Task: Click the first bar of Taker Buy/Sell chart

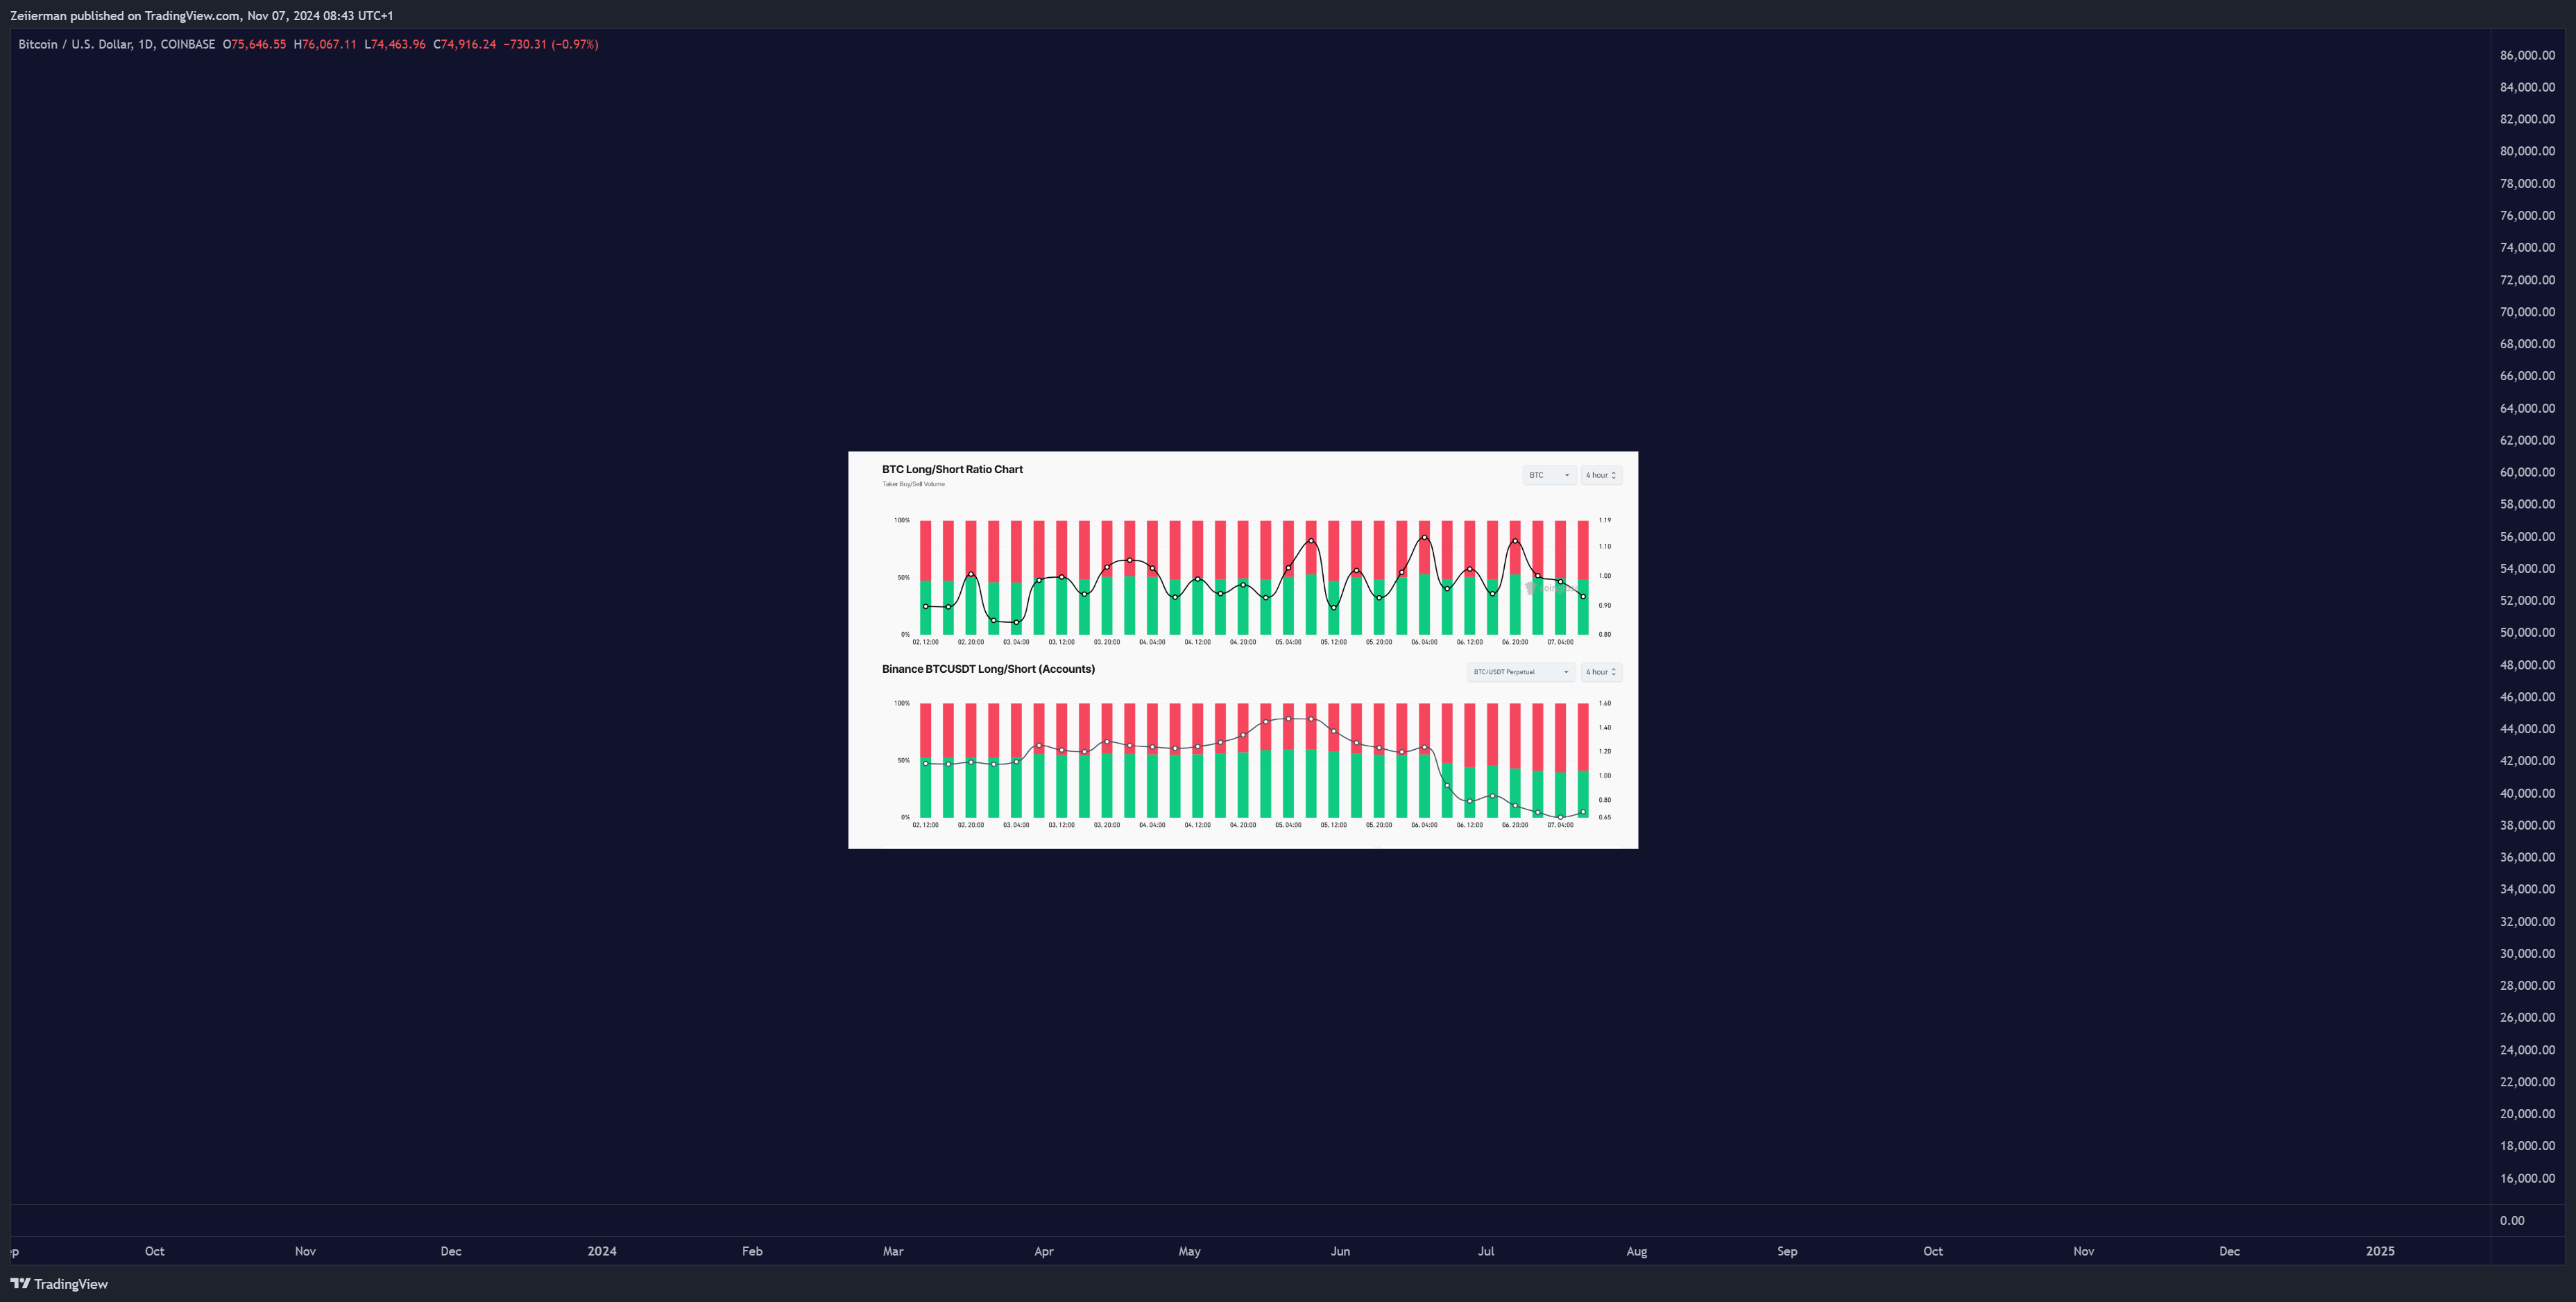Action: pos(925,577)
